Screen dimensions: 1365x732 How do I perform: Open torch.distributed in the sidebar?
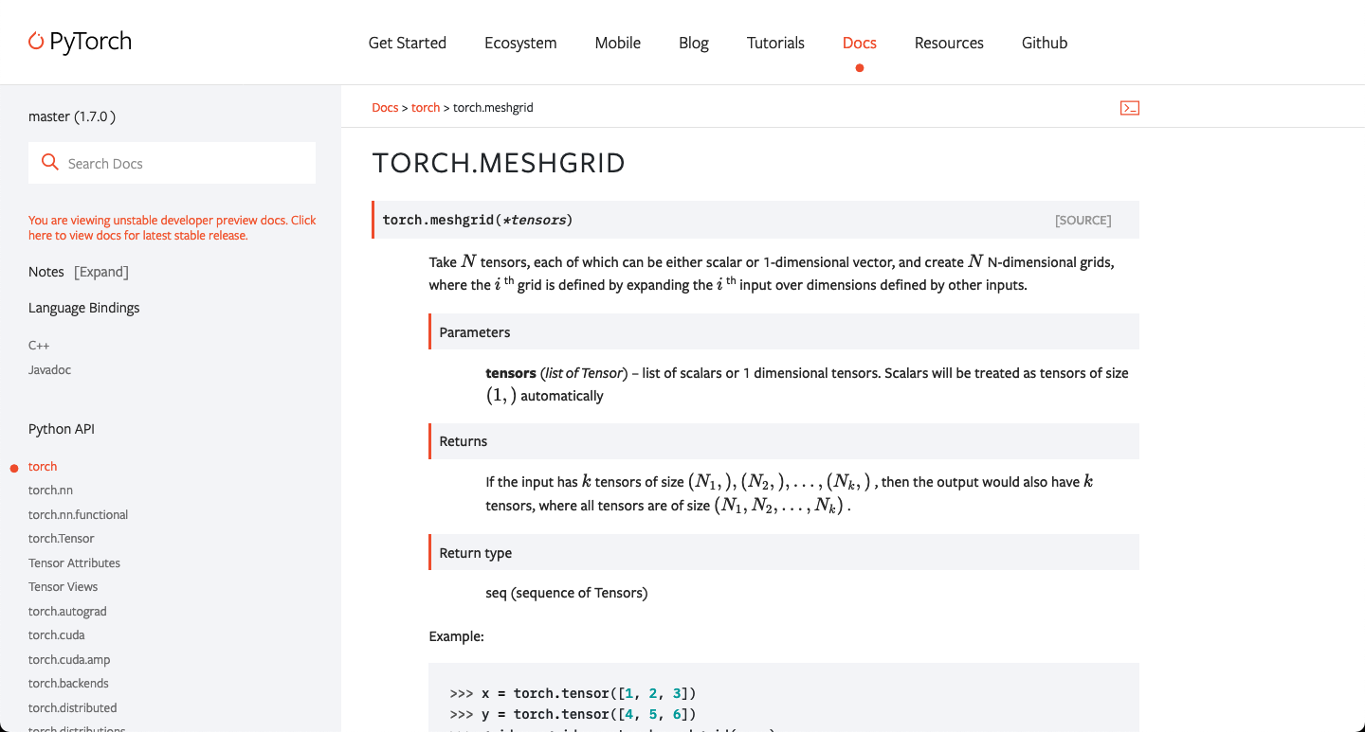(x=73, y=707)
